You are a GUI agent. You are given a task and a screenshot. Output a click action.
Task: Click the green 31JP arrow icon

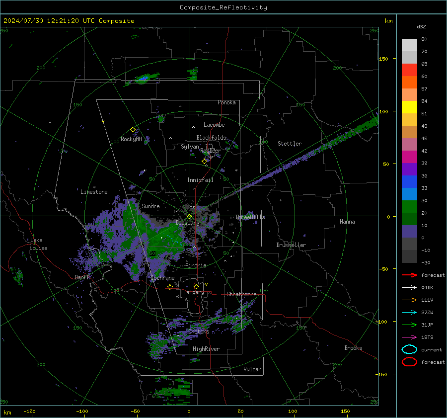pyautogui.click(x=409, y=325)
